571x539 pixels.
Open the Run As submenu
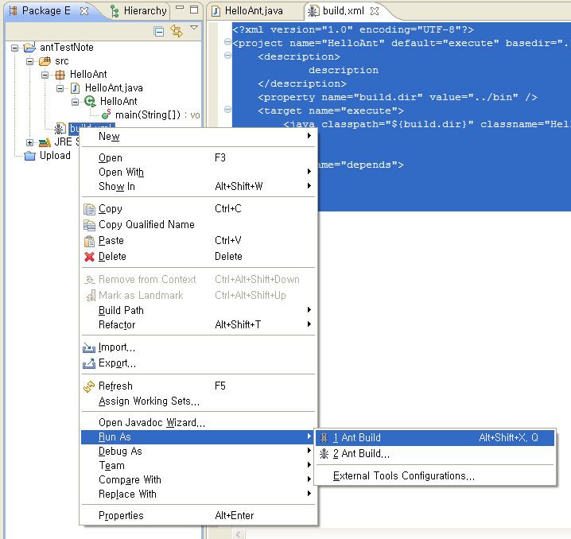tap(199, 437)
